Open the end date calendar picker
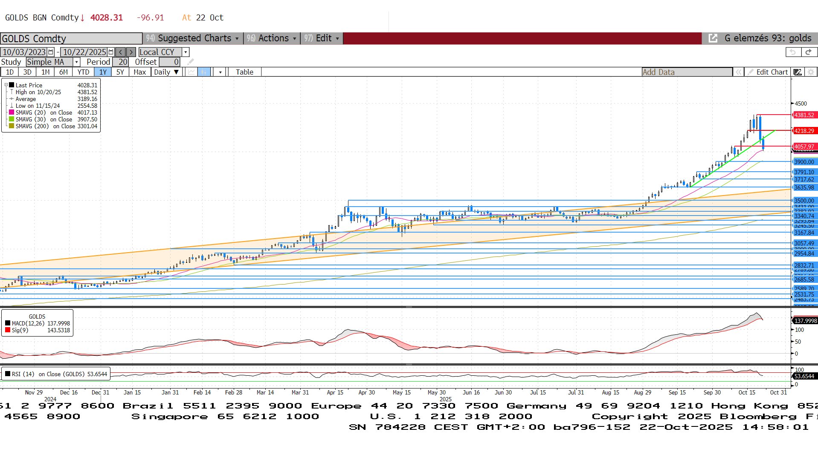This screenshot has height=449, width=818. point(111,52)
